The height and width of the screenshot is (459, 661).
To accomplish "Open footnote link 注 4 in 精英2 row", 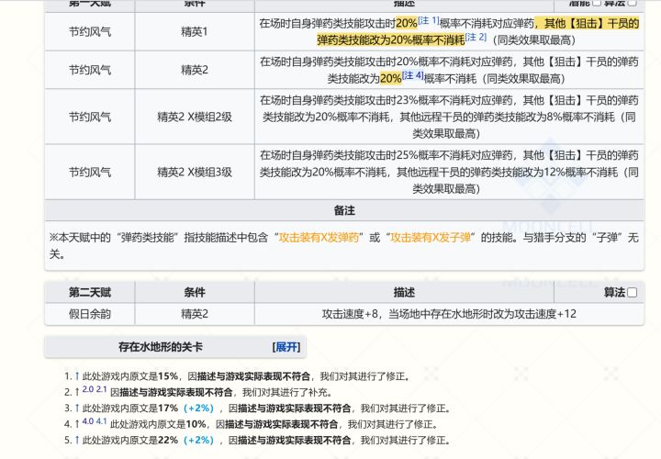I will tap(413, 75).
